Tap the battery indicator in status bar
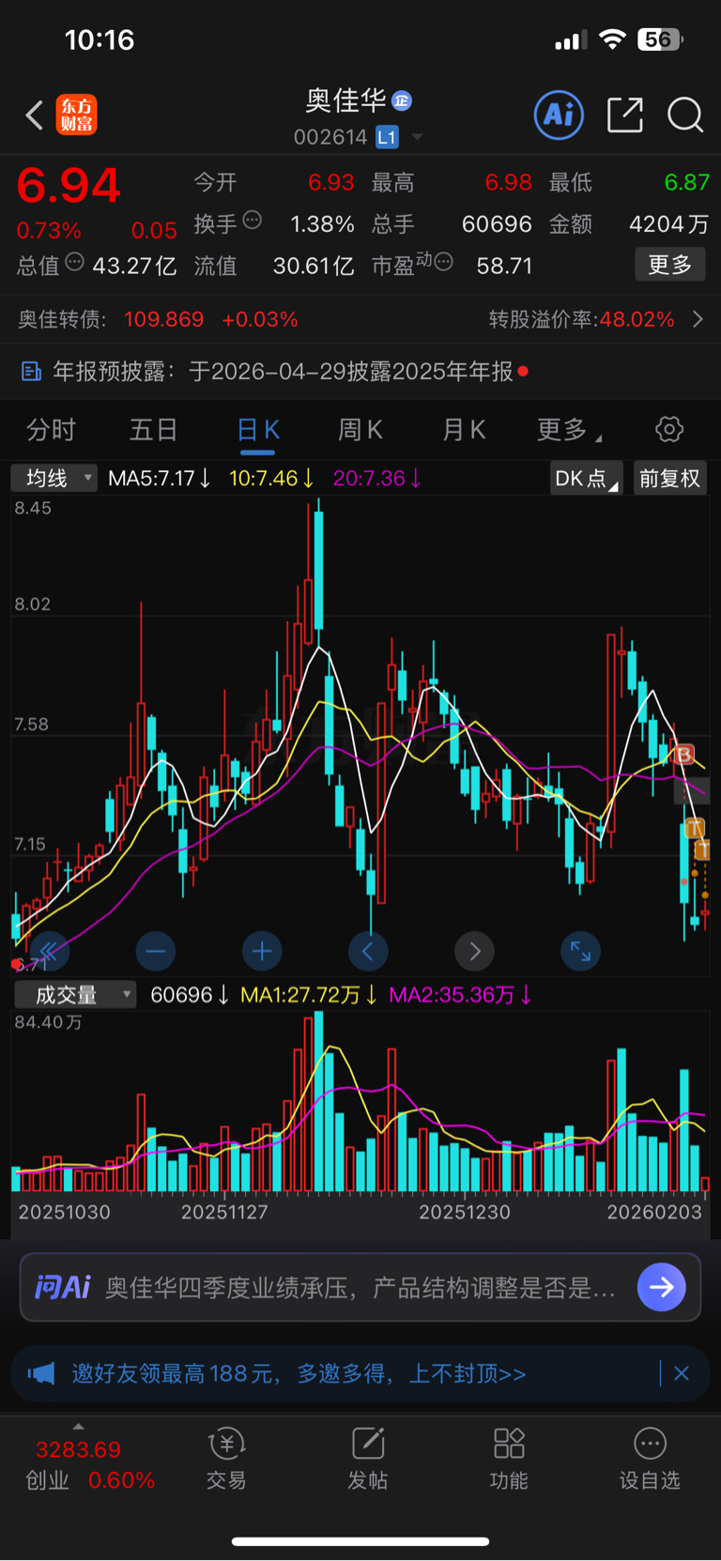721x1561 pixels. coord(660,39)
